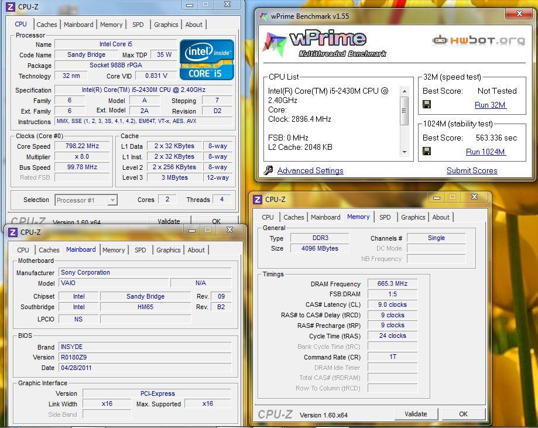This screenshot has width=538, height=428.
Task: Click the wPrime multithreaded benchmark logo
Action: point(325,43)
